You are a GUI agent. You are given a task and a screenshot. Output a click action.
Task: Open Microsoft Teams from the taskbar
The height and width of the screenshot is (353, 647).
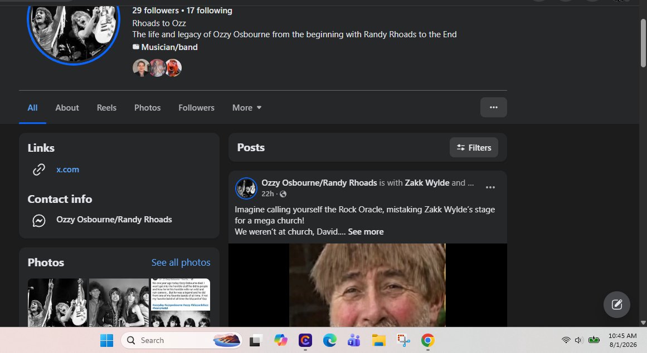click(354, 340)
